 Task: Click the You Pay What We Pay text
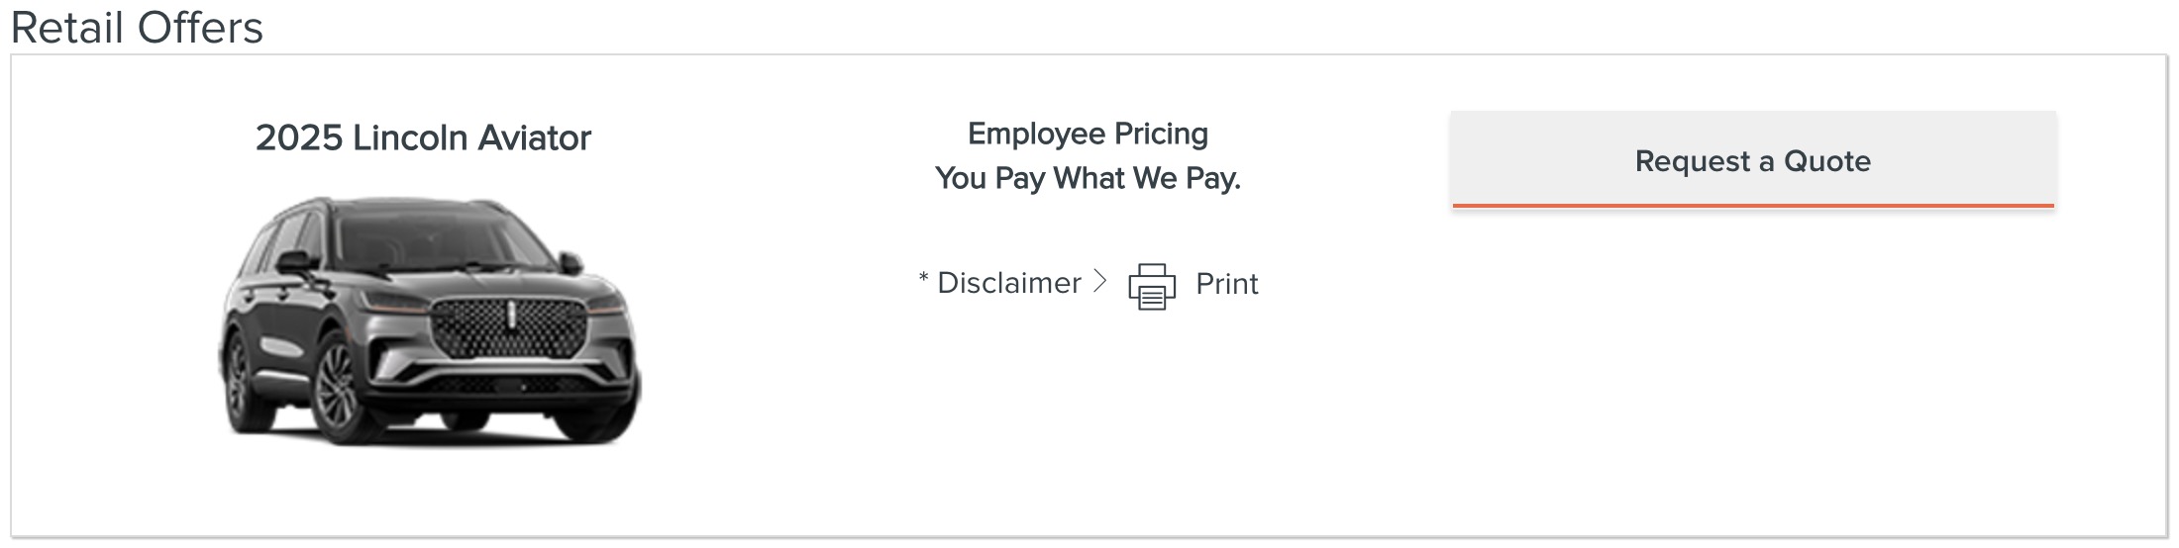(x=1088, y=178)
